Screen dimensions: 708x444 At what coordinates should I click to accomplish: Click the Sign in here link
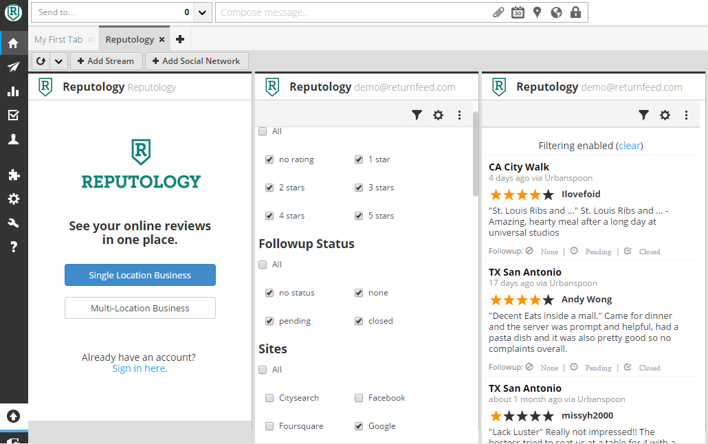click(x=140, y=368)
